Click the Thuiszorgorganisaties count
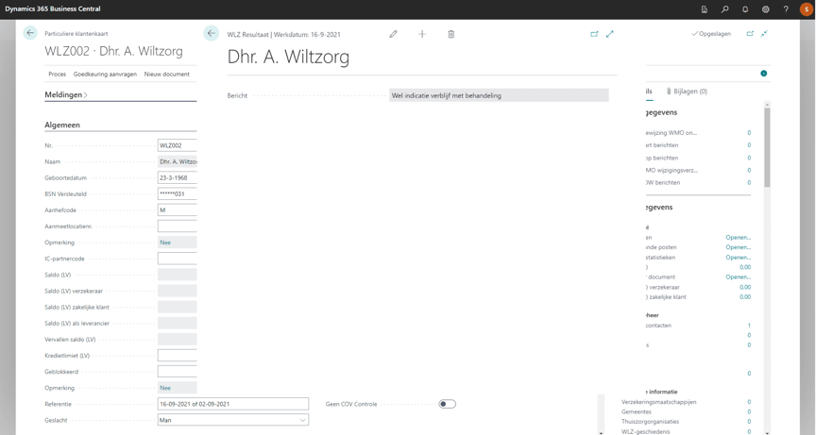 tap(749, 422)
